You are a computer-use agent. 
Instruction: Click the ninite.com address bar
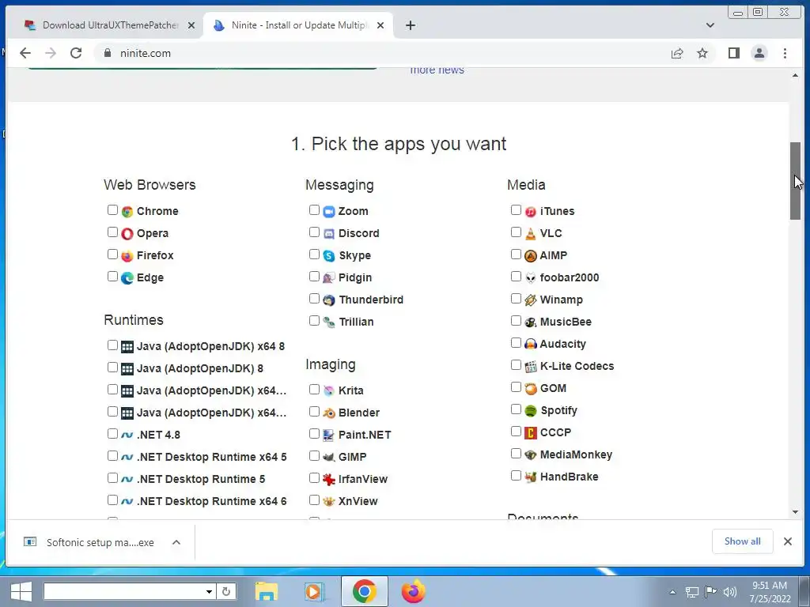pos(377,53)
